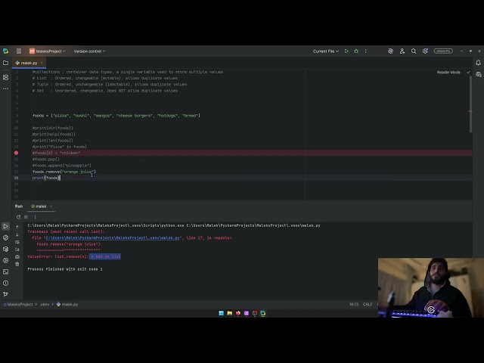The width and height of the screenshot is (484, 363).
Task: Click MaleksProject in the breadcrumb bar
Action: [x=18, y=304]
